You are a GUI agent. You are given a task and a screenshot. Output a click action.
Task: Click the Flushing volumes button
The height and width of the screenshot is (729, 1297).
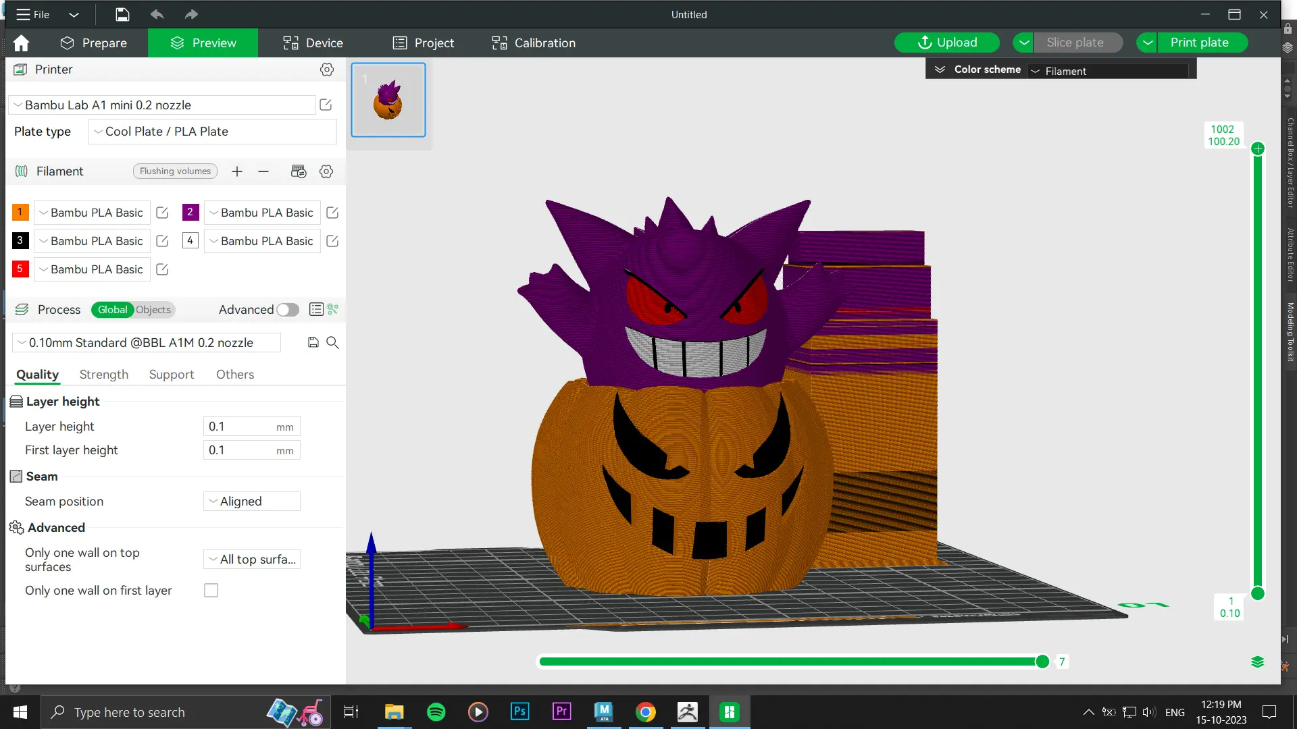(x=175, y=171)
